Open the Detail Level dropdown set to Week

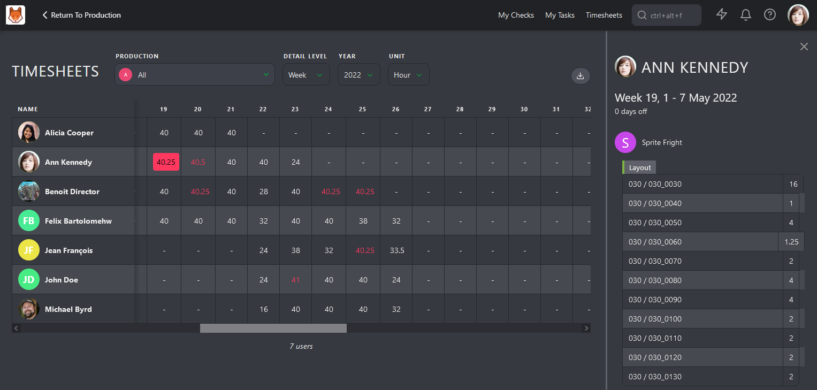point(307,75)
